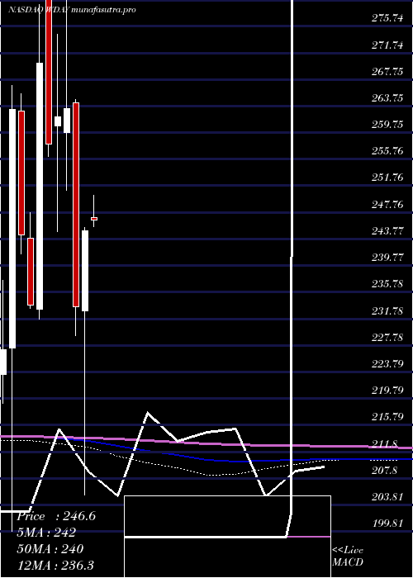Click the 12MA : 236.3 readout
This screenshot has width=413, height=578.
55,565
